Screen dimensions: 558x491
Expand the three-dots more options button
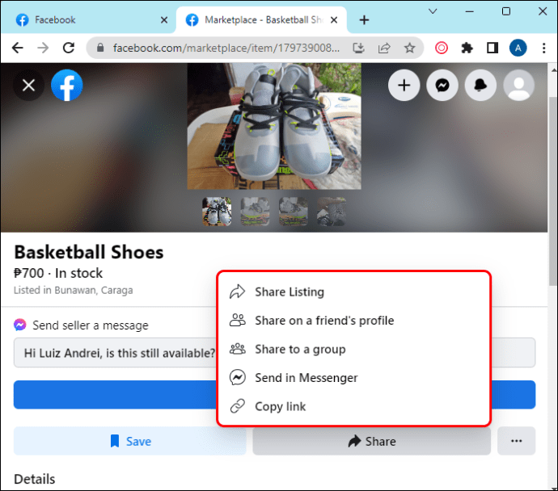click(516, 441)
